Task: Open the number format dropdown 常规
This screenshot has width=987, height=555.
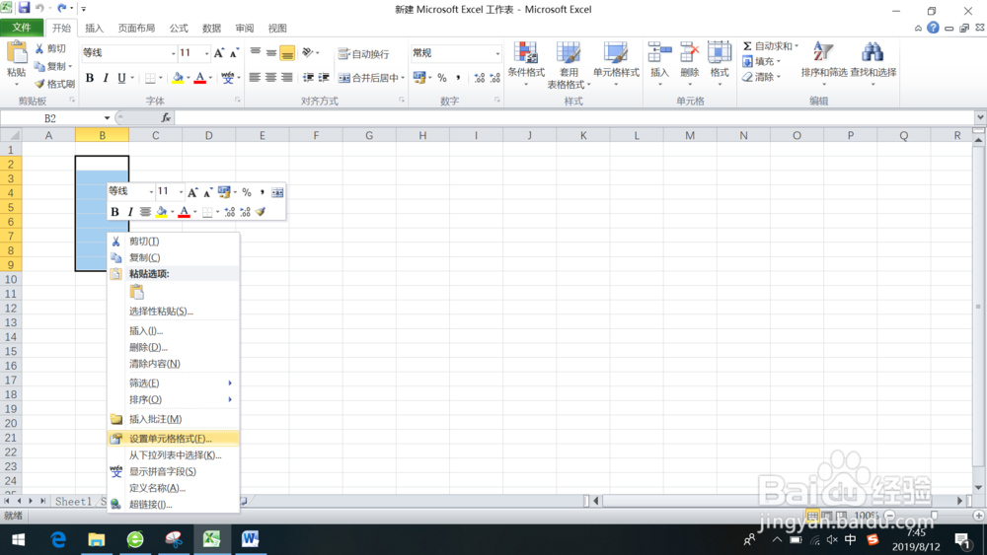Action: [x=497, y=53]
